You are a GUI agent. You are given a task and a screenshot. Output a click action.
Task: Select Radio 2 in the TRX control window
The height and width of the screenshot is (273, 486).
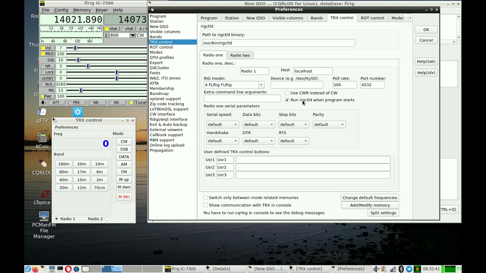click(x=107, y=219)
